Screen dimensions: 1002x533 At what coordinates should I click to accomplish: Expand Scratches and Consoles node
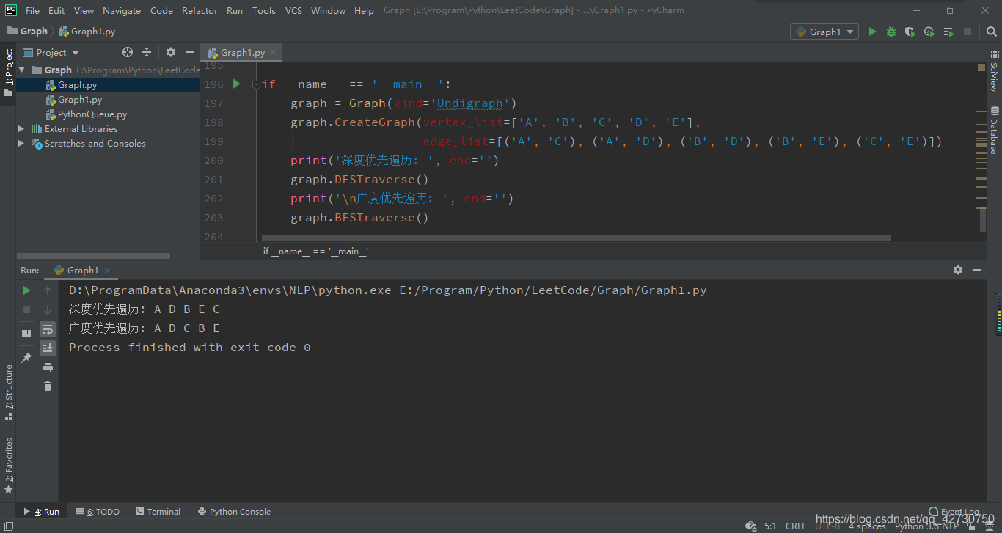pos(21,144)
